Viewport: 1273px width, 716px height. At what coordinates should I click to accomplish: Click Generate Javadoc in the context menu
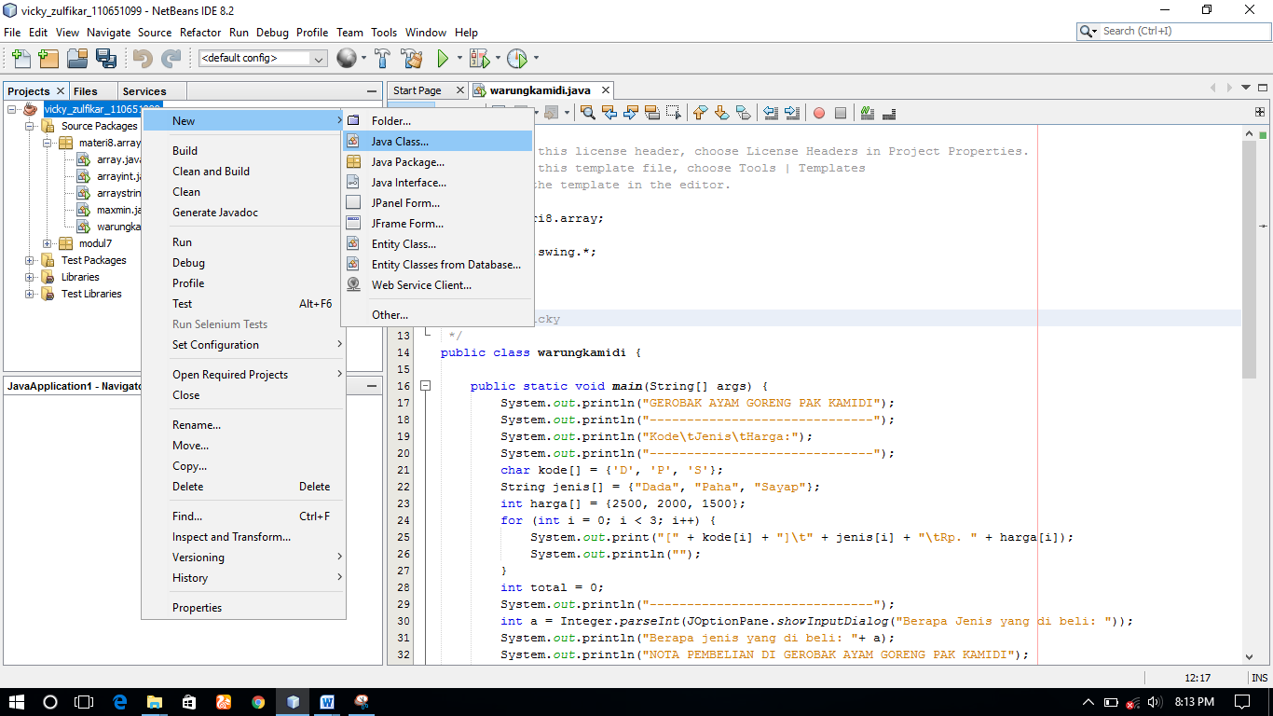[x=216, y=212]
